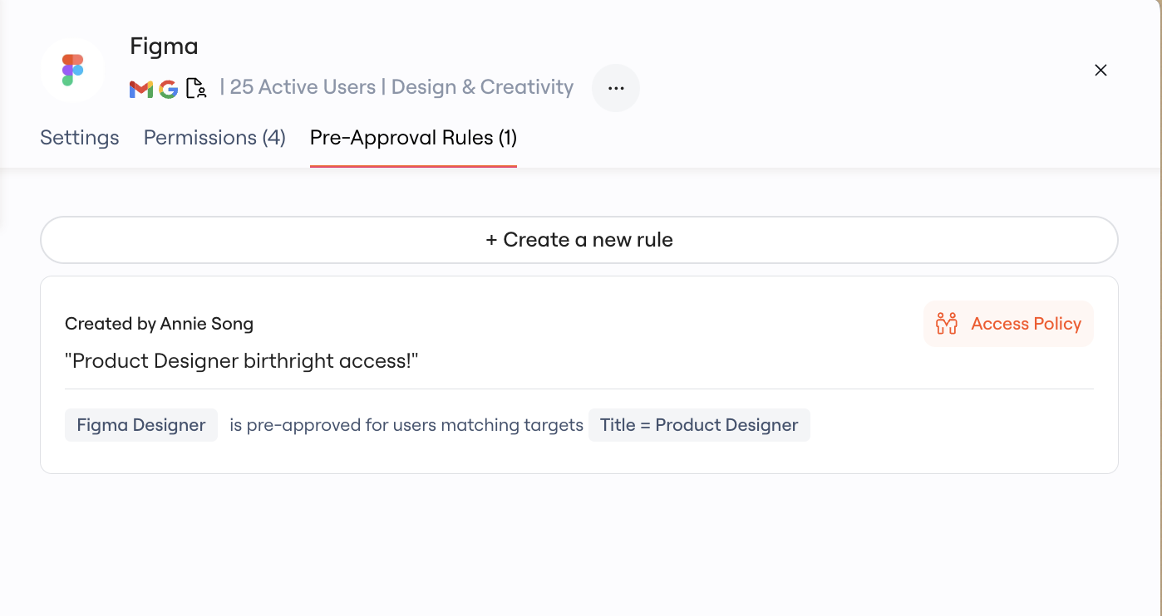
Task: Click the Access Policy badge
Action: click(1008, 324)
